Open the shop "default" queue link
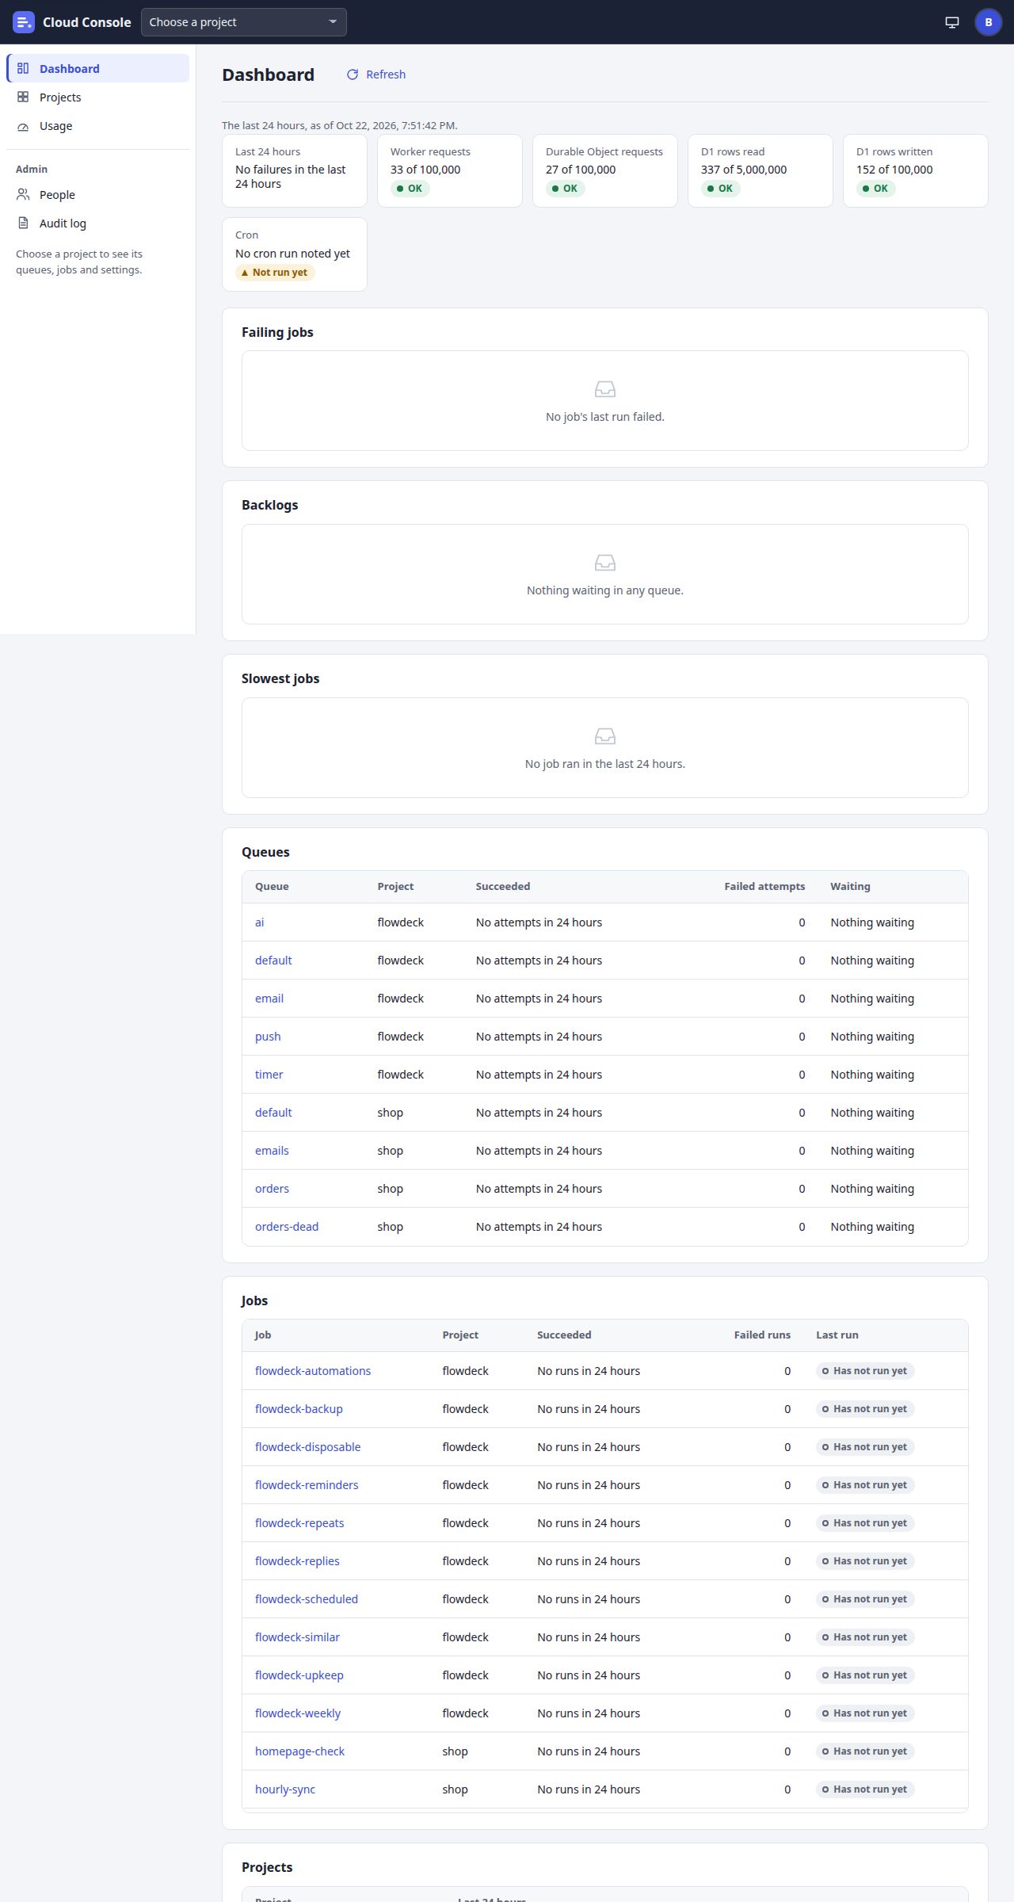Screen dimensions: 1014x1902 (x=273, y=1113)
